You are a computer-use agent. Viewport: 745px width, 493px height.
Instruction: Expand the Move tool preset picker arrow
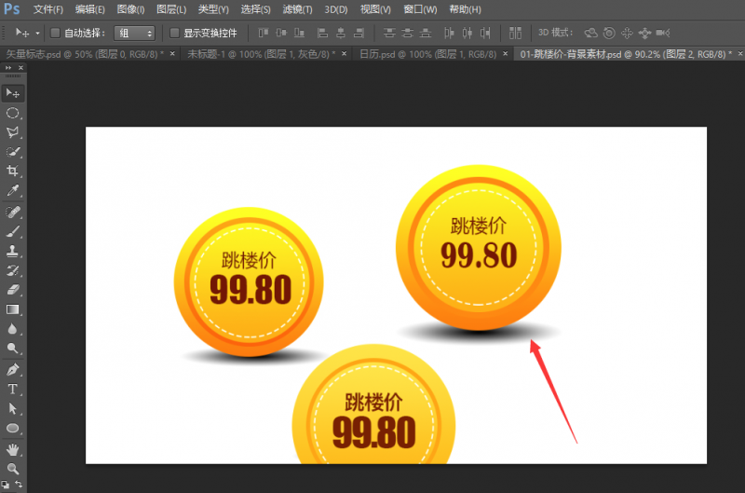click(37, 33)
